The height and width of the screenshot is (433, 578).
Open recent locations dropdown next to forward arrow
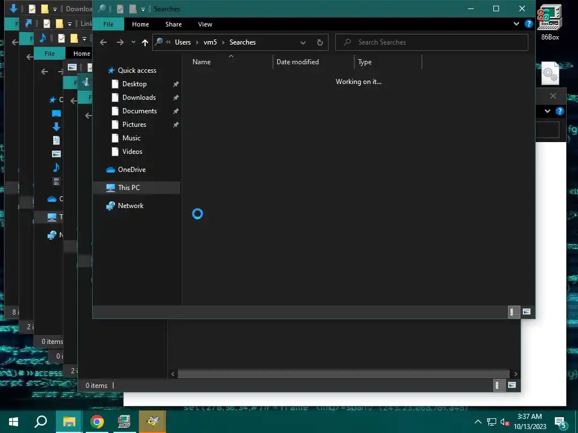tap(133, 42)
